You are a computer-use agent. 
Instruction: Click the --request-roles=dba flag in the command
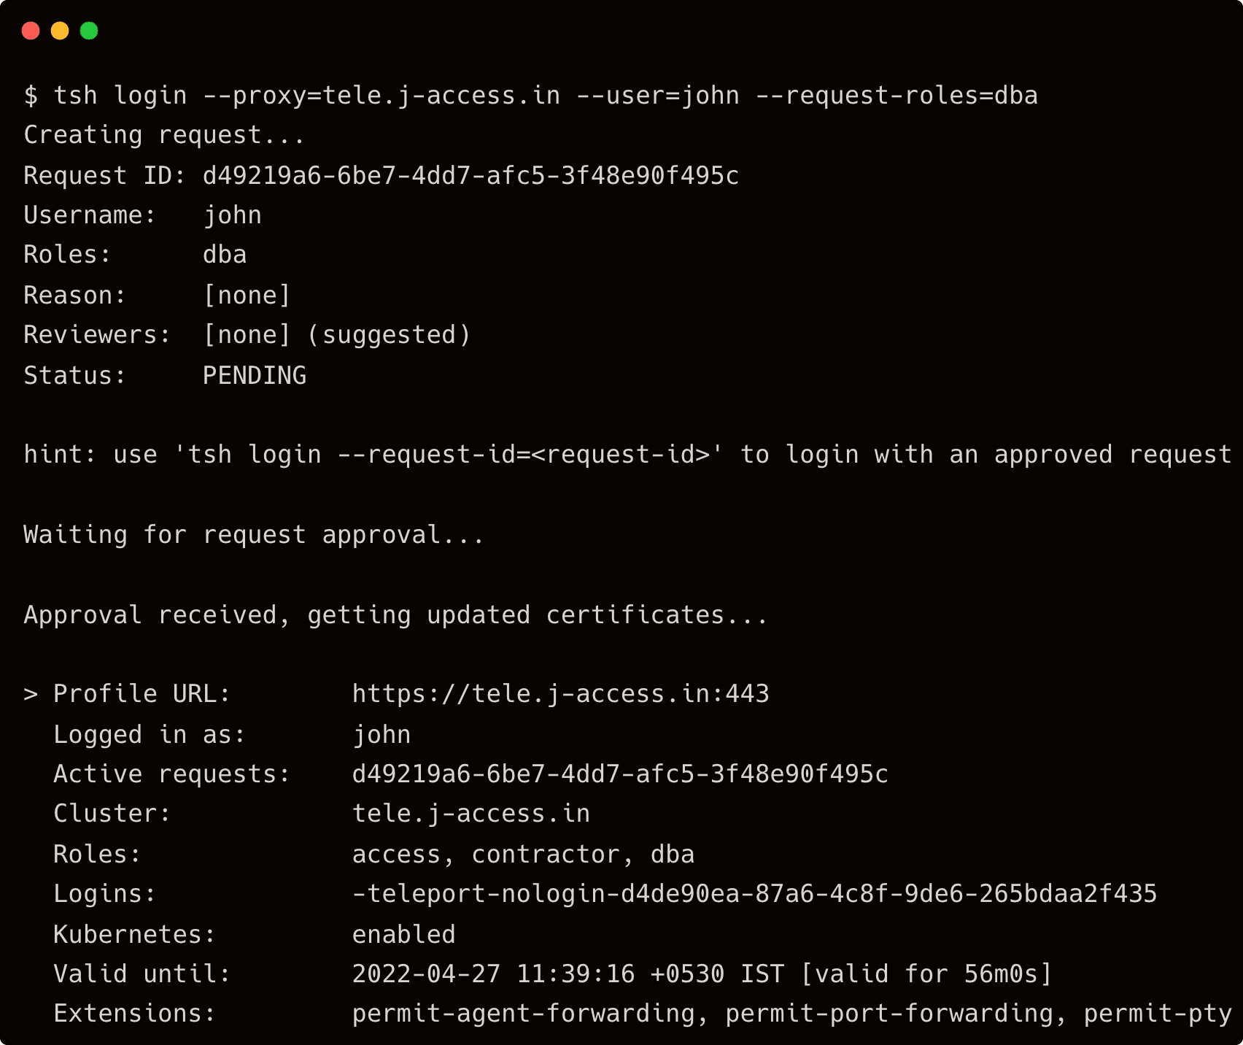click(x=897, y=96)
